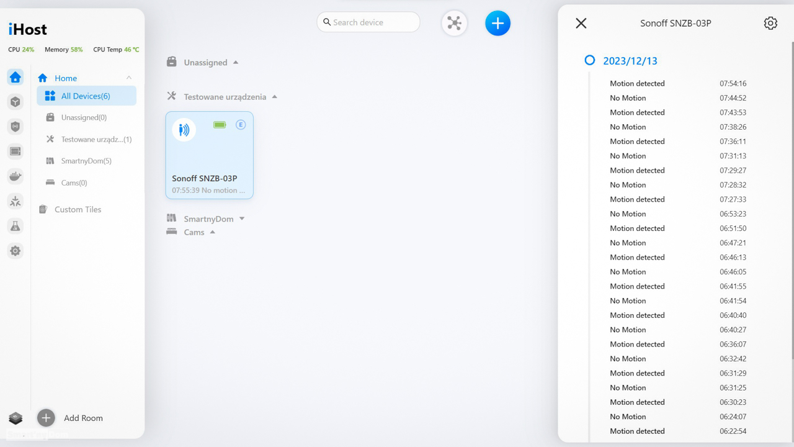
Task: Select Home in the navigation tree
Action: [x=66, y=78]
